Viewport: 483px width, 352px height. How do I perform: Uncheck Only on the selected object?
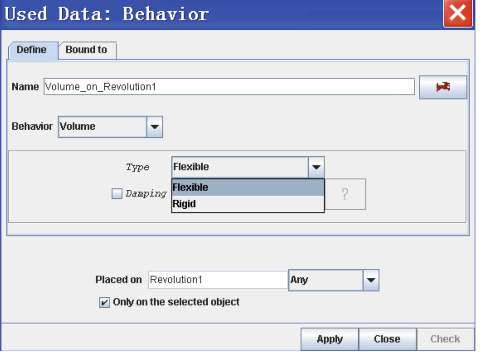coord(104,302)
